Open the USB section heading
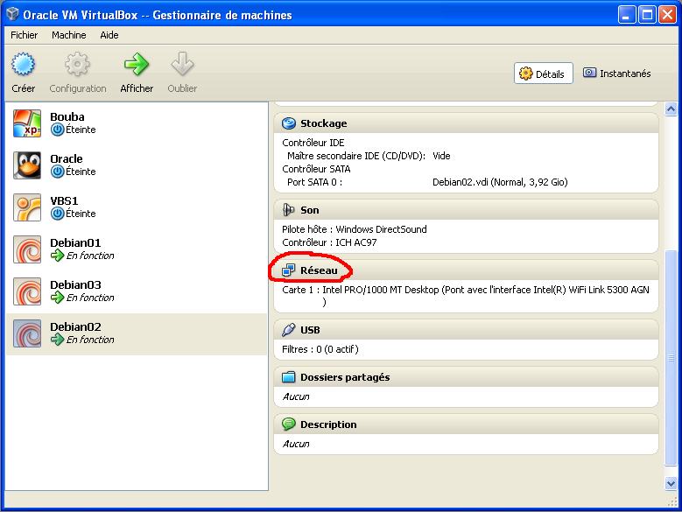 [310, 330]
